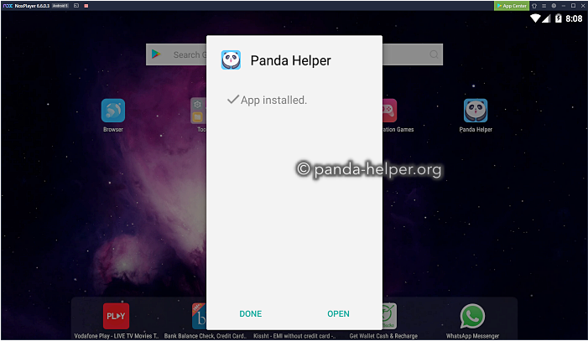This screenshot has width=588, height=341.
Task: Click the theme shirt icon in title bar
Action: 534,6
